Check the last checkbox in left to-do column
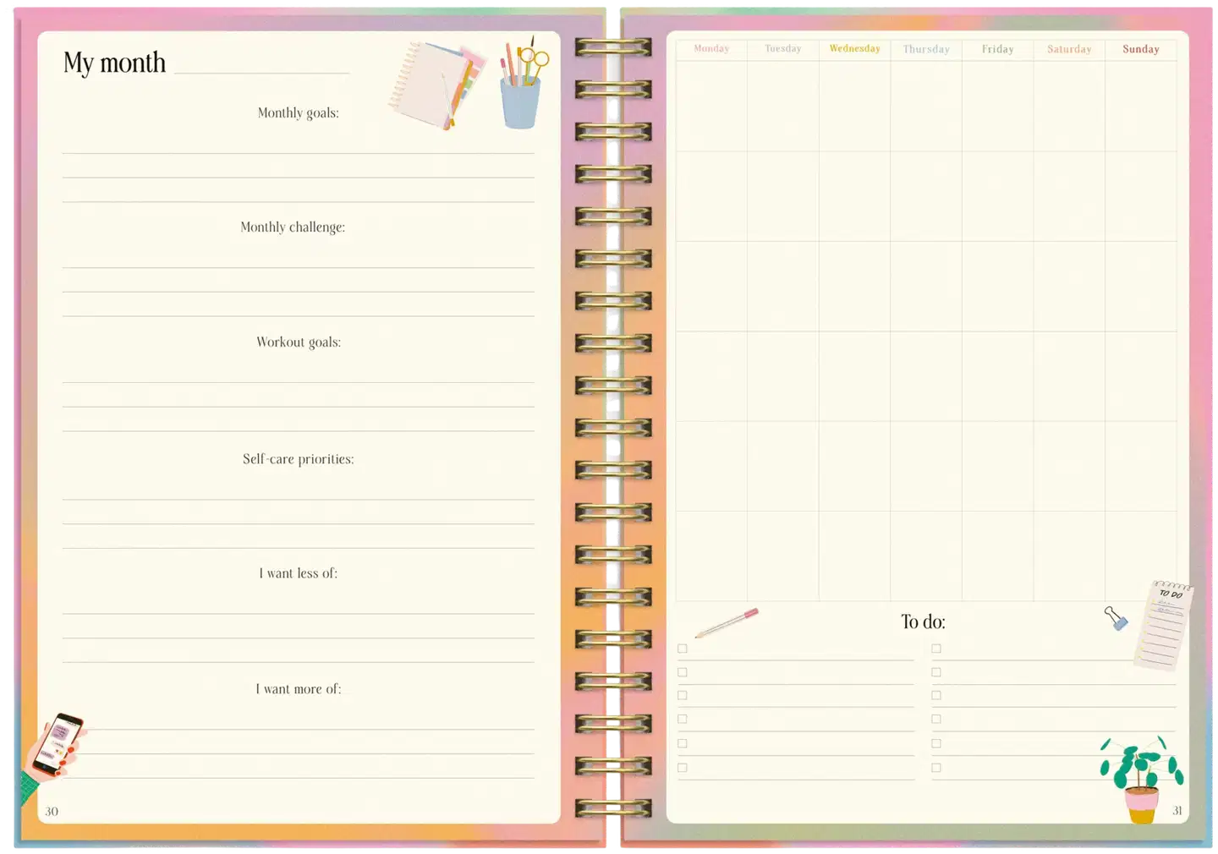This screenshot has width=1218, height=854. pyautogui.click(x=683, y=768)
